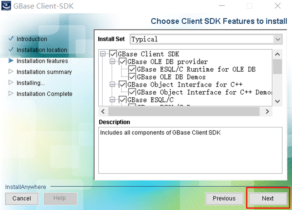Image resolution: width=292 pixels, height=210 pixels.
Task: Select the Installation summary step
Action: click(44, 72)
